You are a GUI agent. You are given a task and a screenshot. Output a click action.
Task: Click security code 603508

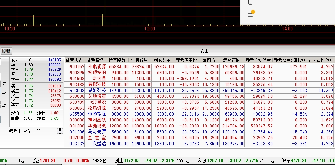coord(77,91)
